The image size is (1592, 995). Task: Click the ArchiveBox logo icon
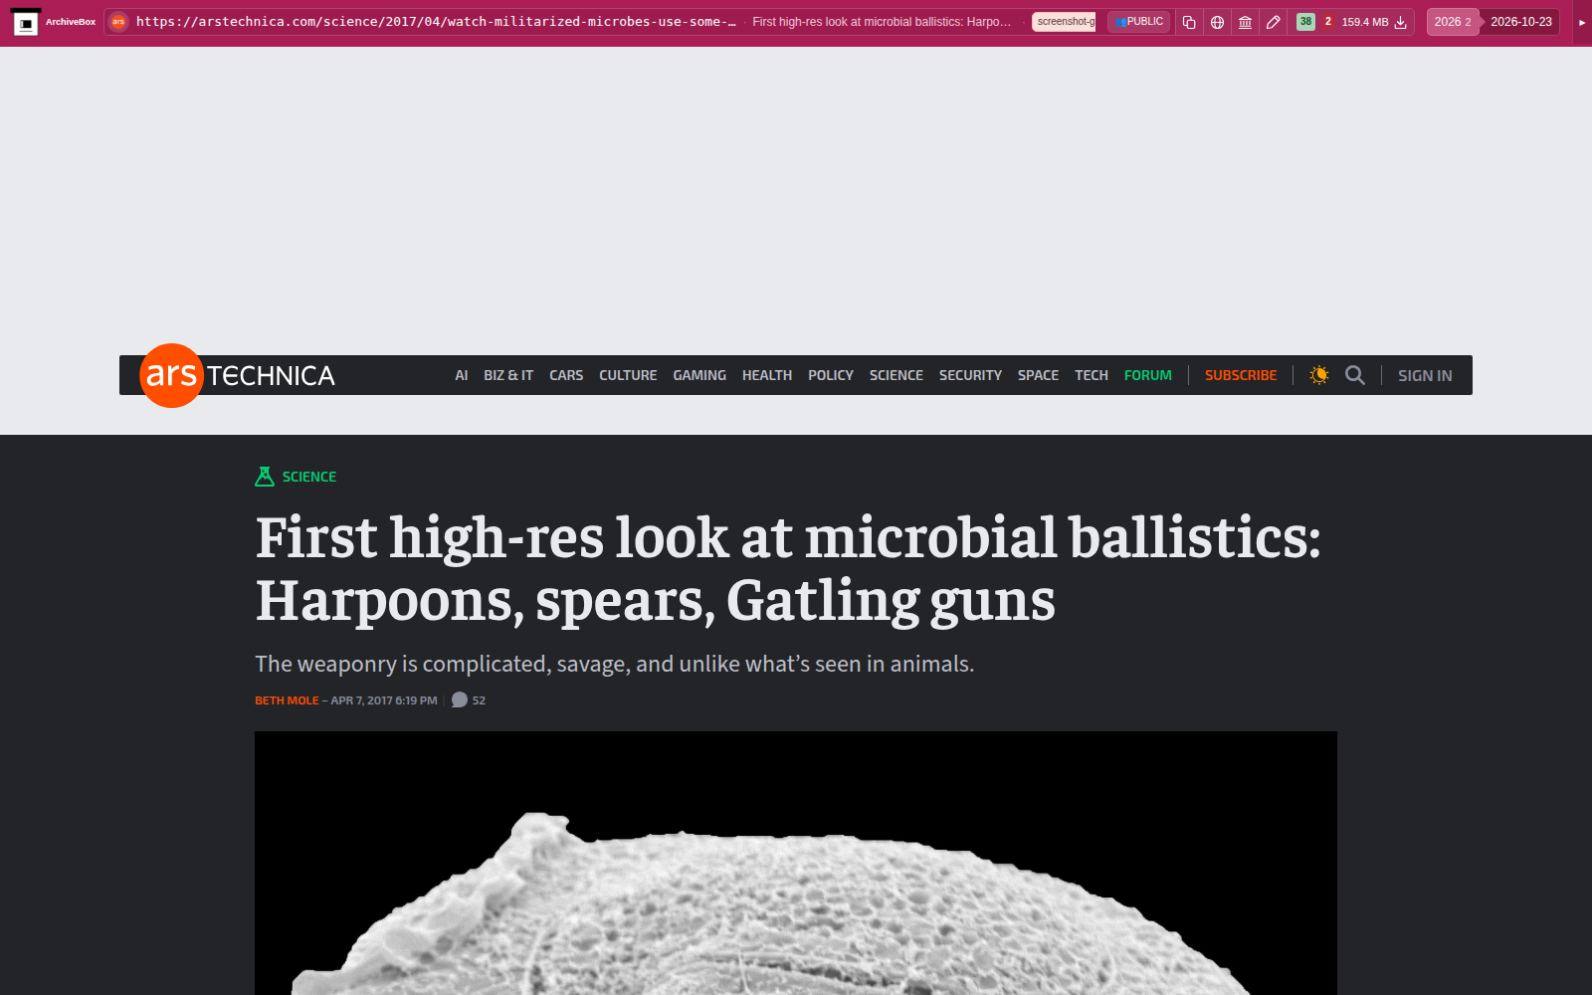pos(26,22)
